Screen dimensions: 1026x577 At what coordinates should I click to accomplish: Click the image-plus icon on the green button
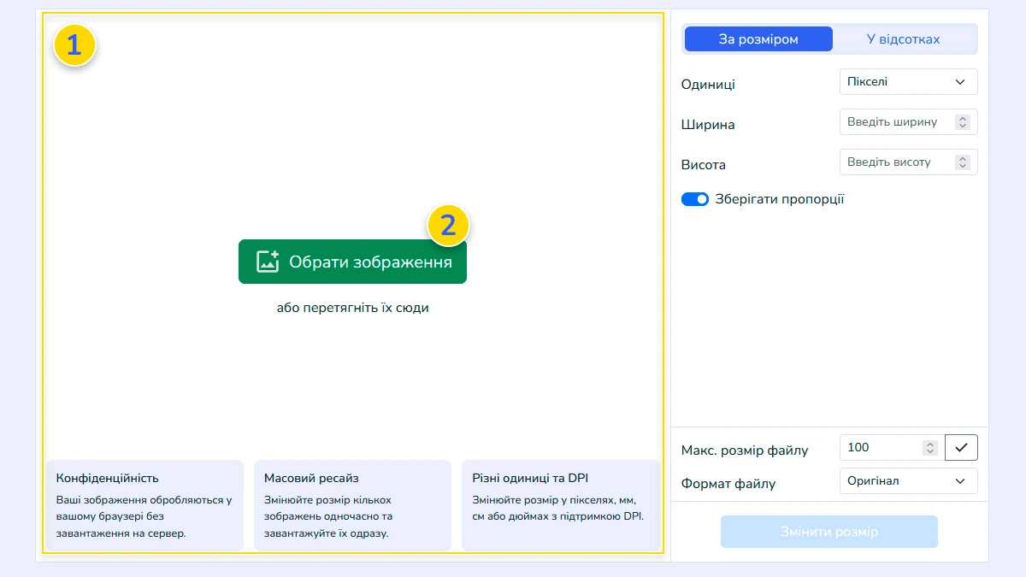(268, 262)
